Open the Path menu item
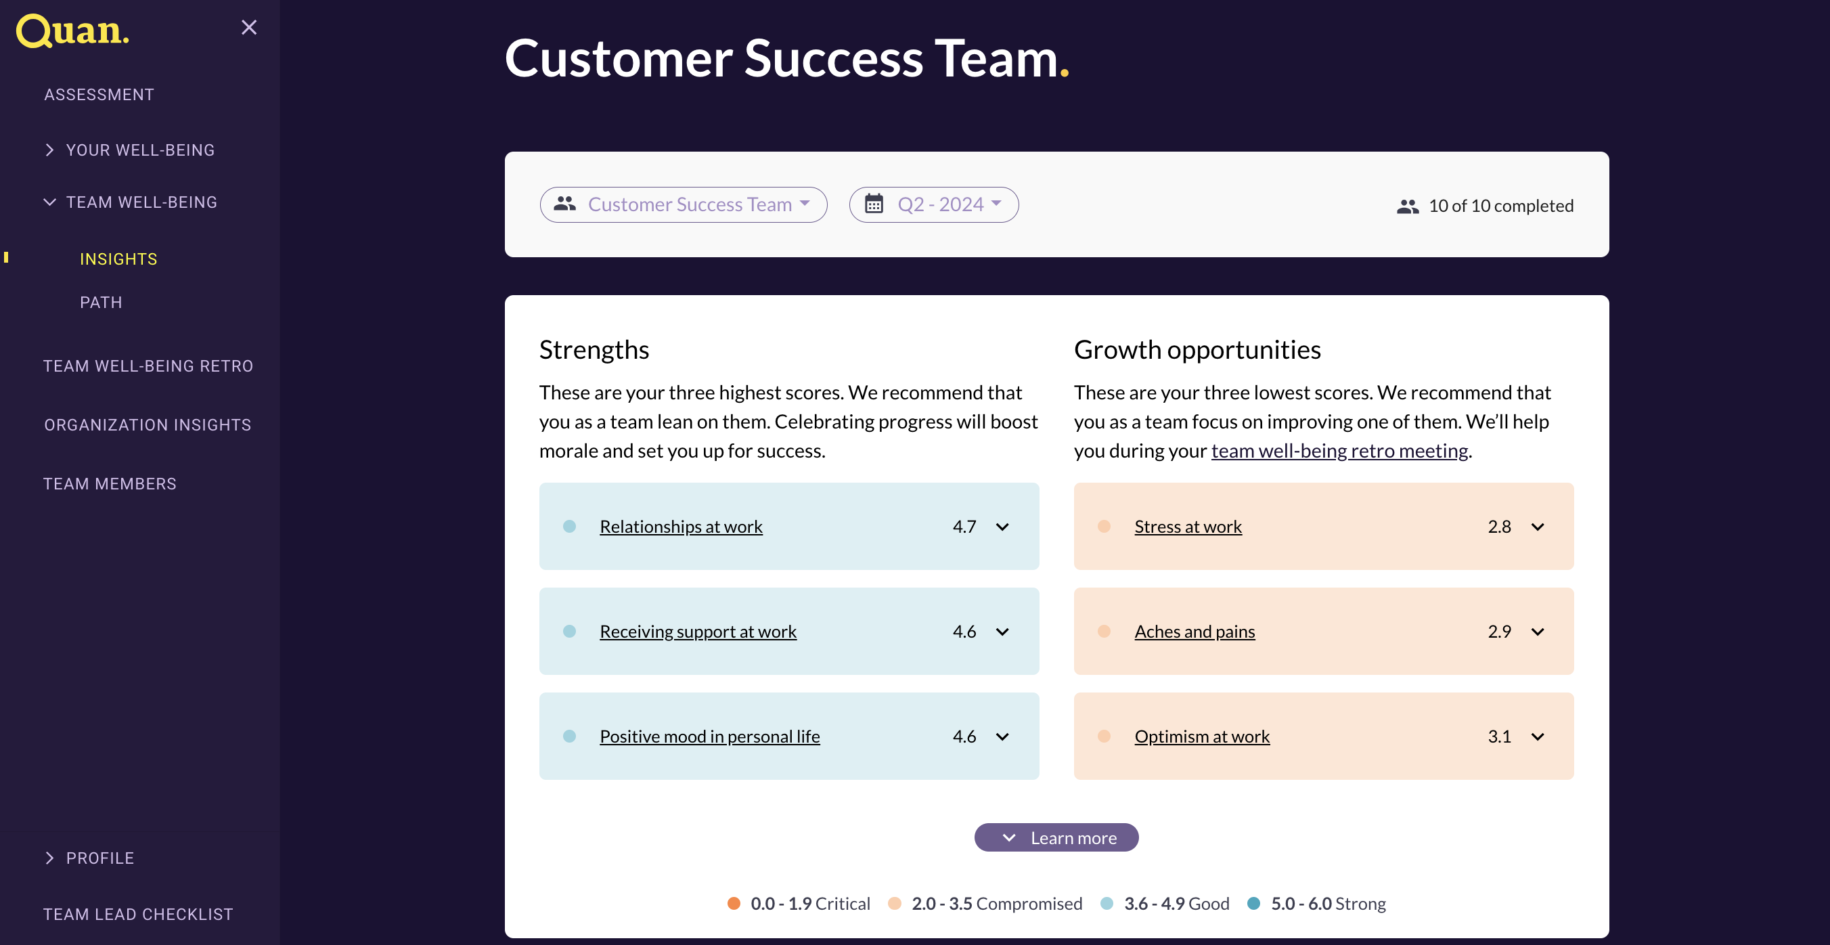 tap(101, 303)
